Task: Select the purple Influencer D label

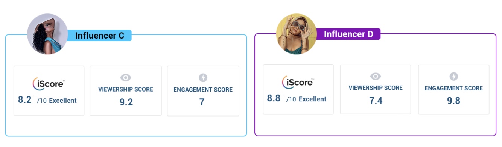Action: [348, 34]
